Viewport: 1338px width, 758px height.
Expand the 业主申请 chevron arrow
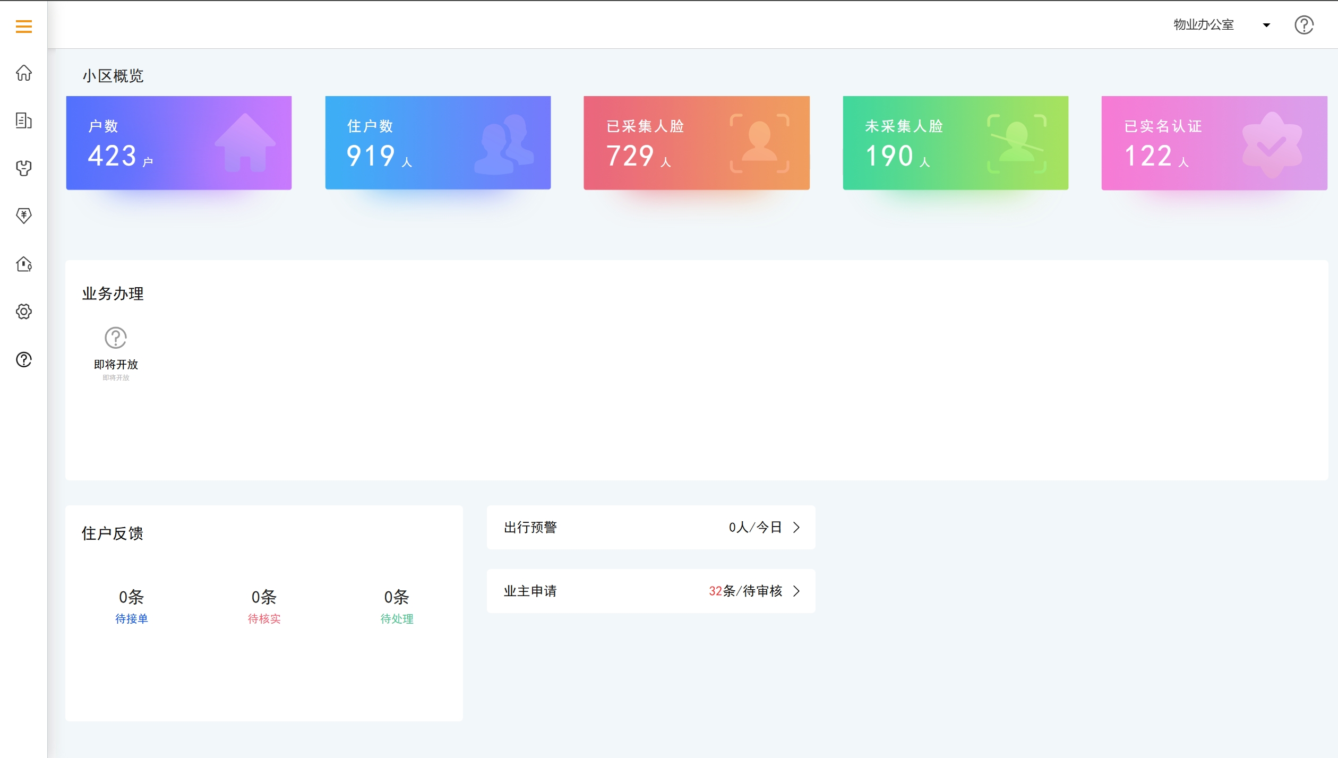pyautogui.click(x=796, y=591)
